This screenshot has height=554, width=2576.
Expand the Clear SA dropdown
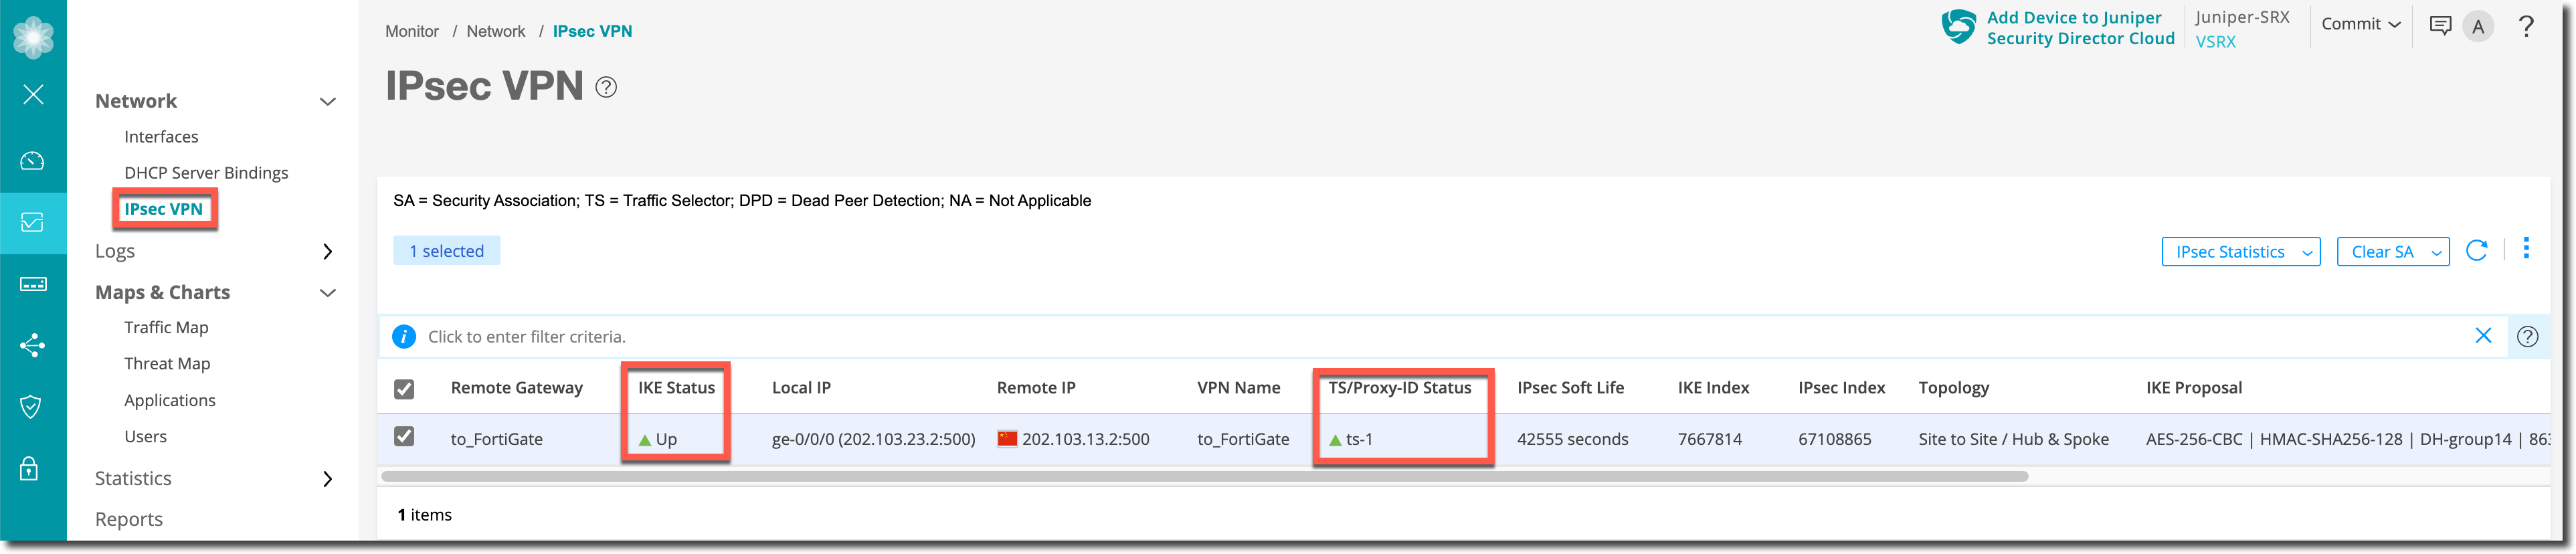click(x=2392, y=252)
